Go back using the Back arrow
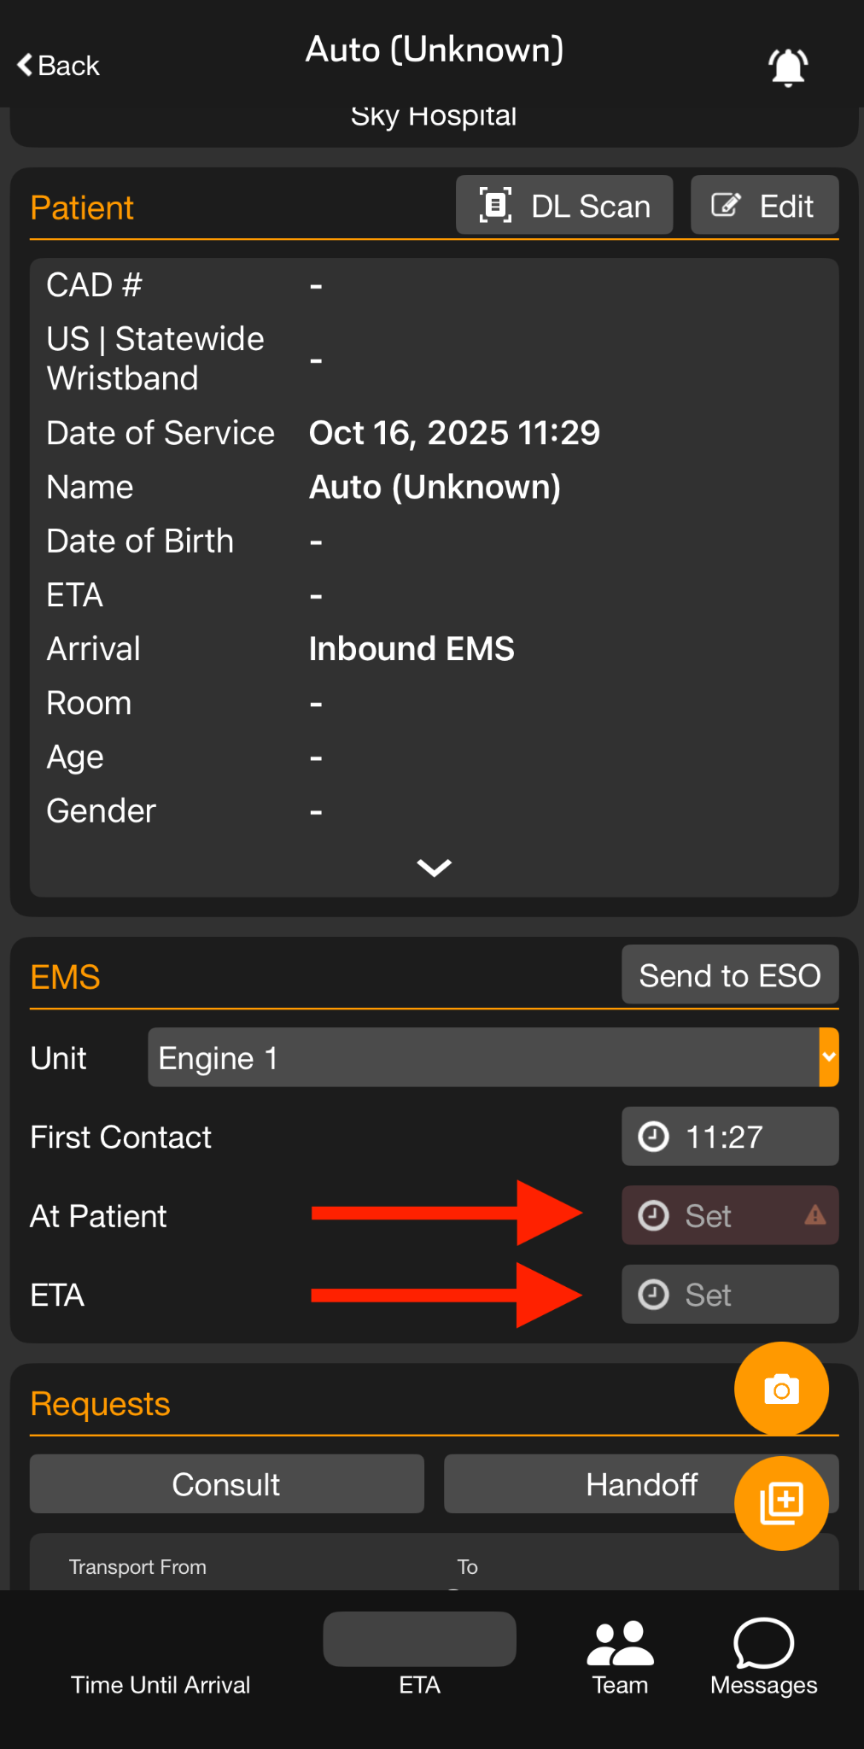The height and width of the screenshot is (1749, 864). coord(58,66)
